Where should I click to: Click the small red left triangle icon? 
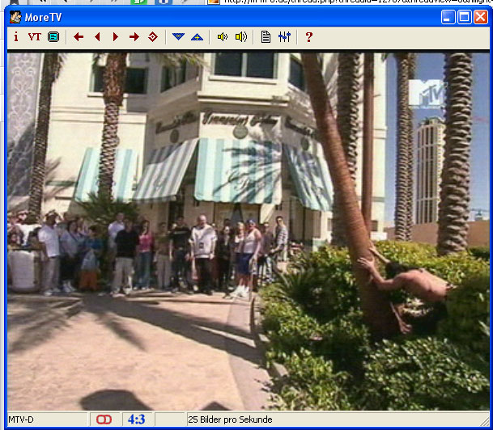tap(97, 37)
